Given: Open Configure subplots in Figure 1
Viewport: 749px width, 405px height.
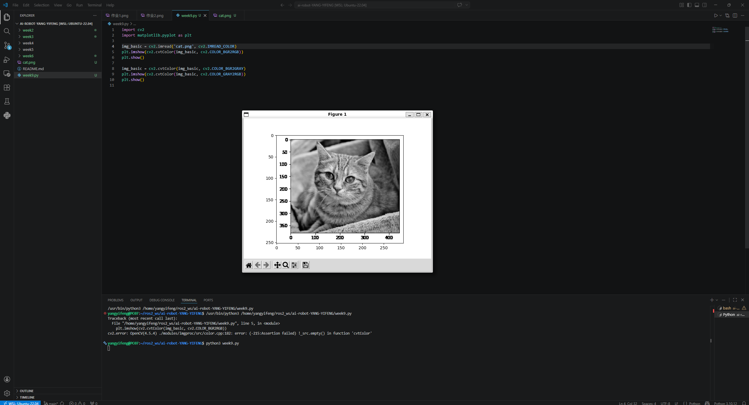Looking at the screenshot, I should (294, 265).
